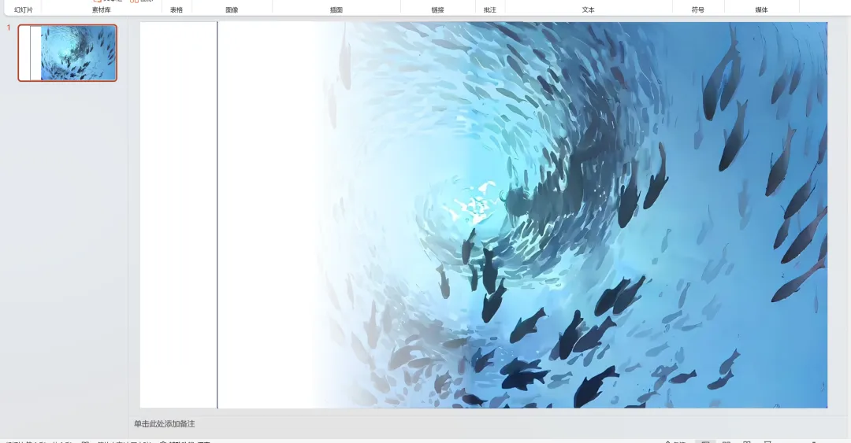Image resolution: width=851 pixels, height=443 pixels.
Task: Click the 插图 ribbon group label
Action: [x=336, y=9]
